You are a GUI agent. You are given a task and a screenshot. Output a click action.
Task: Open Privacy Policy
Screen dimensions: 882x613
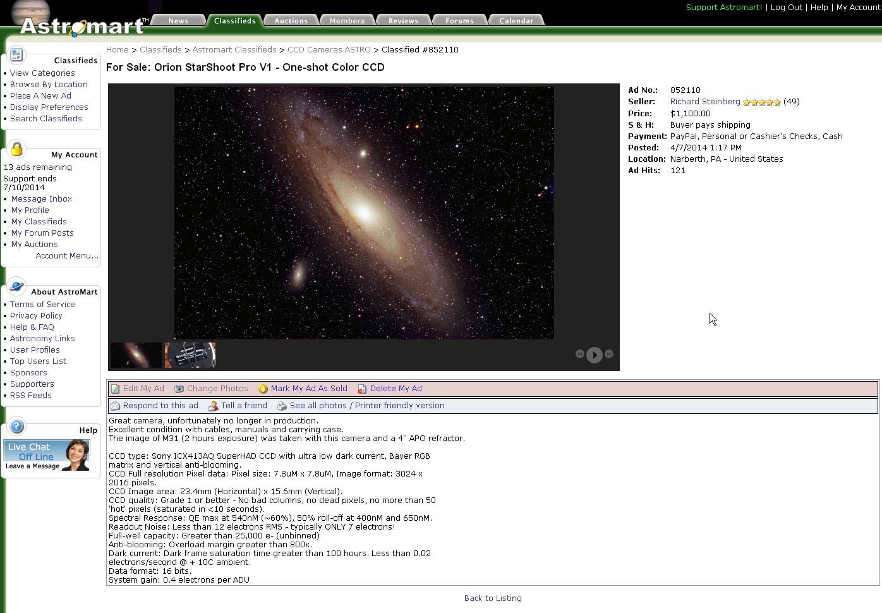(x=36, y=316)
